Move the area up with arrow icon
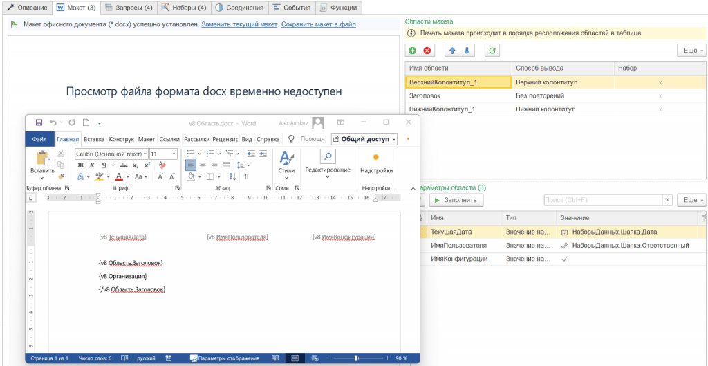 coord(452,51)
